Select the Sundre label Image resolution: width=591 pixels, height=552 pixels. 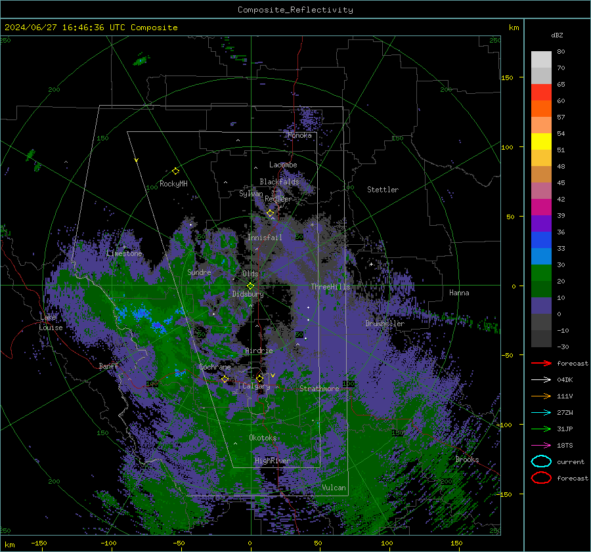coord(199,272)
